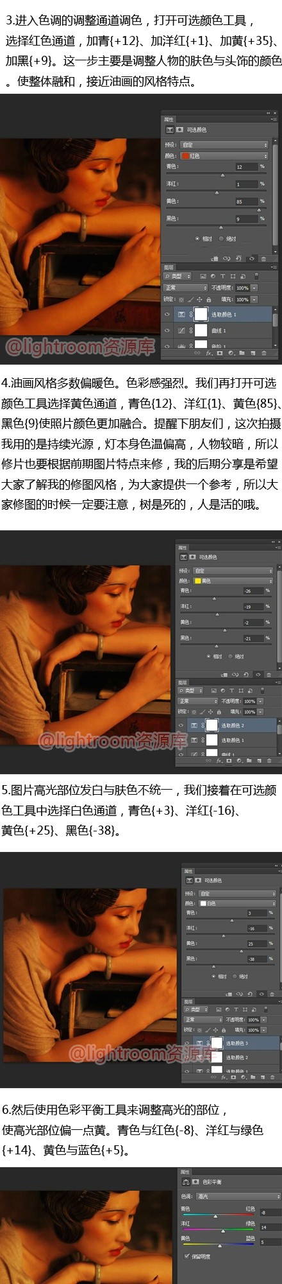This screenshot has height=1284, width=282.
Task: Click the view previous state icon in 白色 panel
Action: [x=239, y=994]
